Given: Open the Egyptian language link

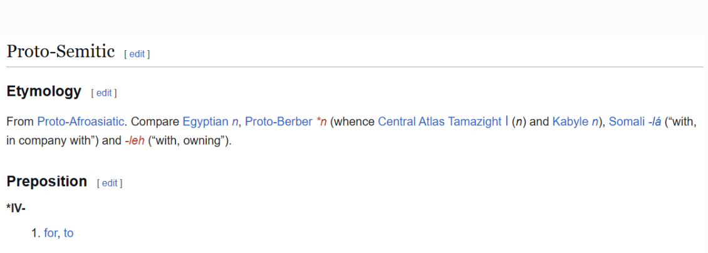Looking at the screenshot, I should coord(206,121).
